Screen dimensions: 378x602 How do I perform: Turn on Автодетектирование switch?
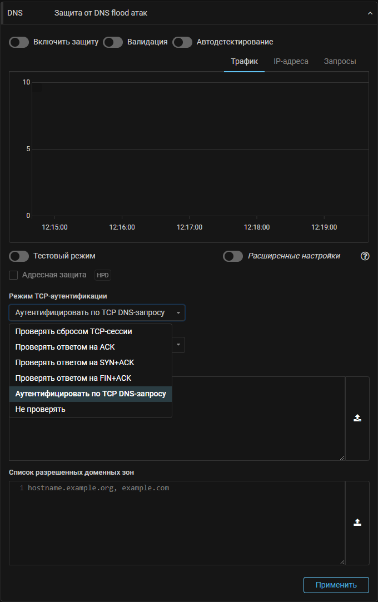pos(182,42)
